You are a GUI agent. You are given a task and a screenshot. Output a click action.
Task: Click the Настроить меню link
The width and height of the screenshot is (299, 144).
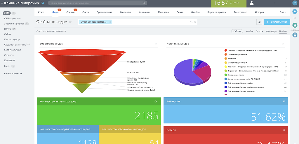coord(11,73)
